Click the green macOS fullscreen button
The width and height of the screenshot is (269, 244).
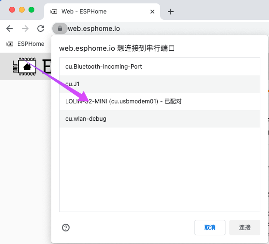coord(31,10)
